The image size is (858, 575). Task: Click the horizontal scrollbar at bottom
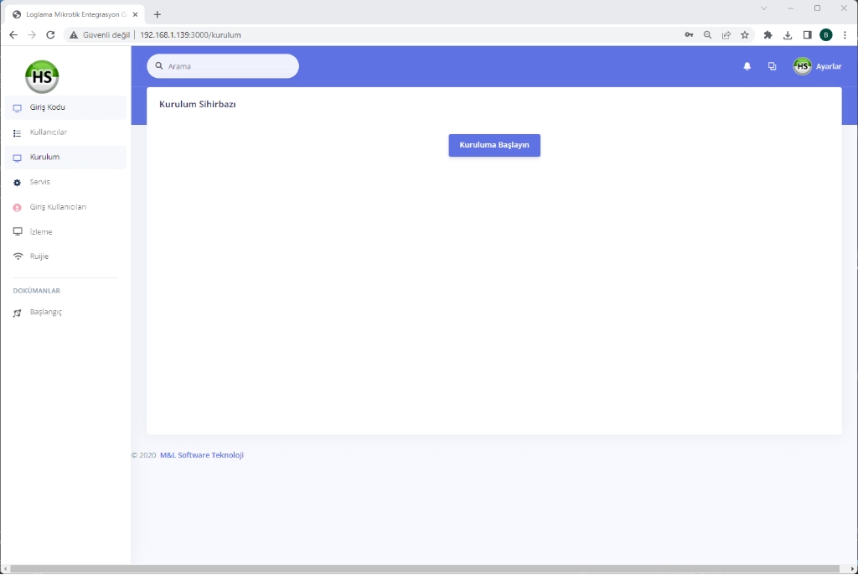tap(419, 569)
